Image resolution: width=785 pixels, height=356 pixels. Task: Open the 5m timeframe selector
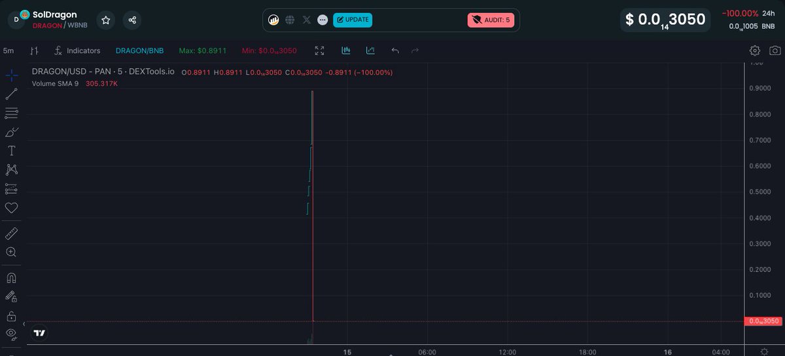[x=9, y=50]
